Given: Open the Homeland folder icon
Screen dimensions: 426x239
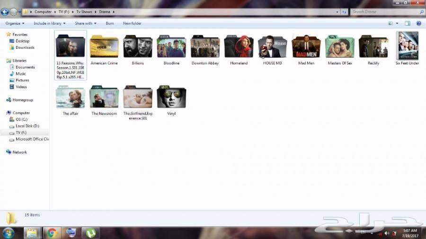Looking at the screenshot, I should (239, 47).
